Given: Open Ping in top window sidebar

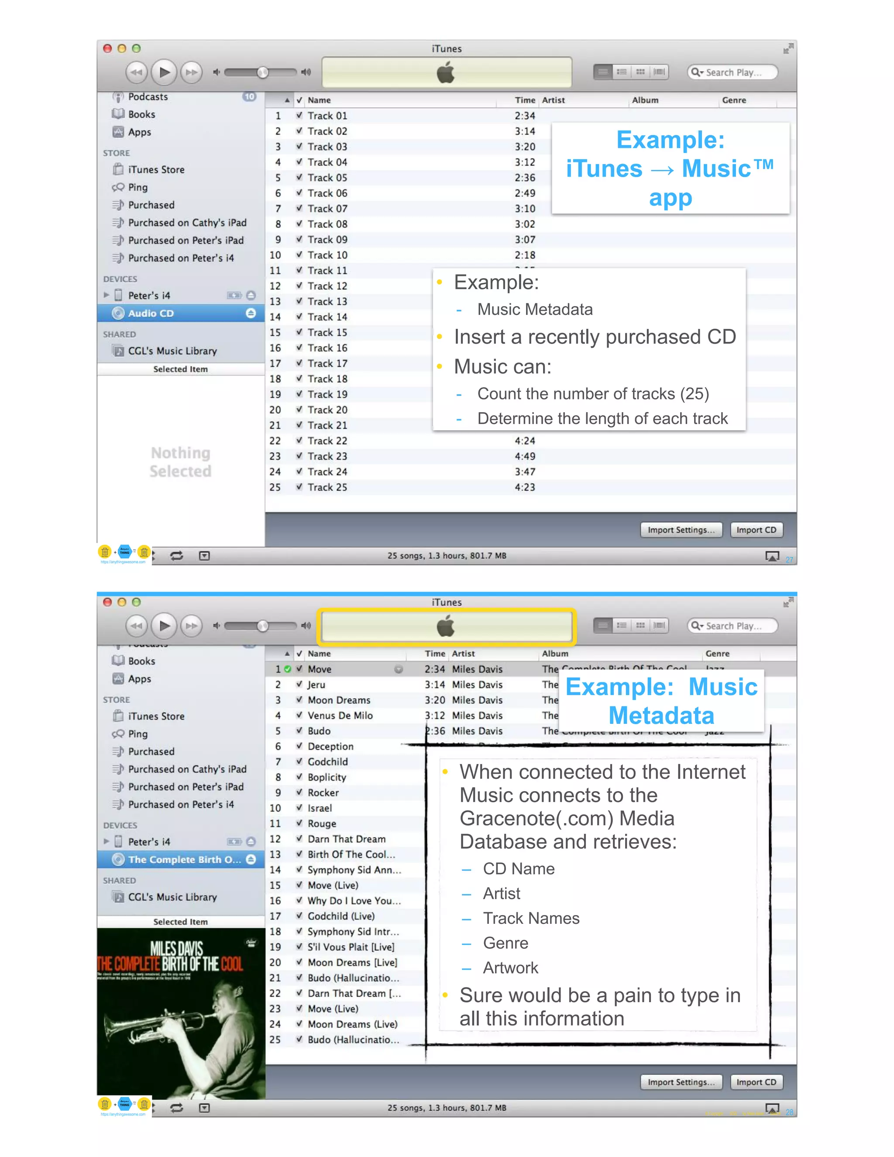Looking at the screenshot, I should [x=137, y=187].
